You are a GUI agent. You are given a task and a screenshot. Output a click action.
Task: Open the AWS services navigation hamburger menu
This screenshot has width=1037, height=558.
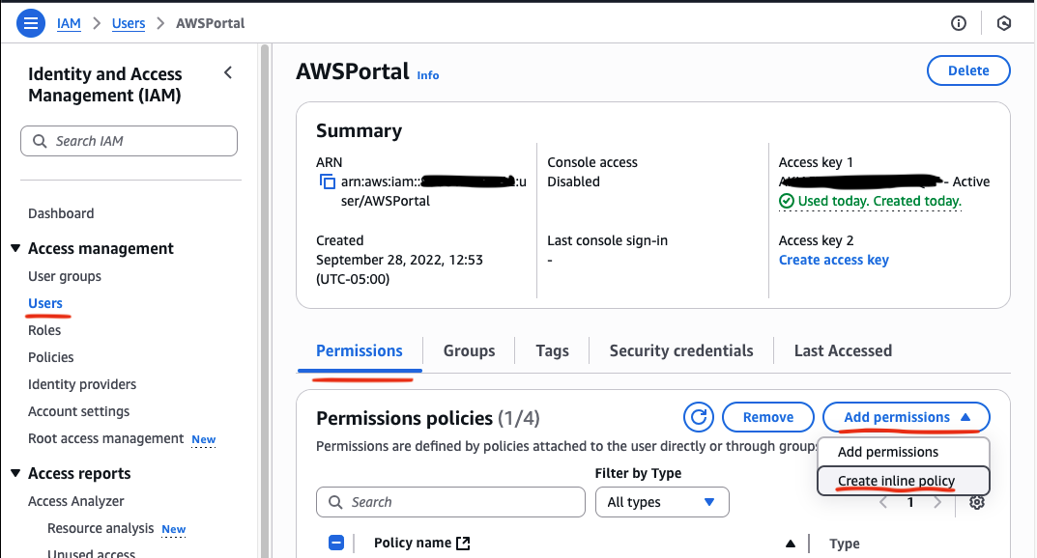pyautogui.click(x=31, y=22)
